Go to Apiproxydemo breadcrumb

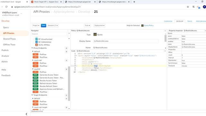64,12
